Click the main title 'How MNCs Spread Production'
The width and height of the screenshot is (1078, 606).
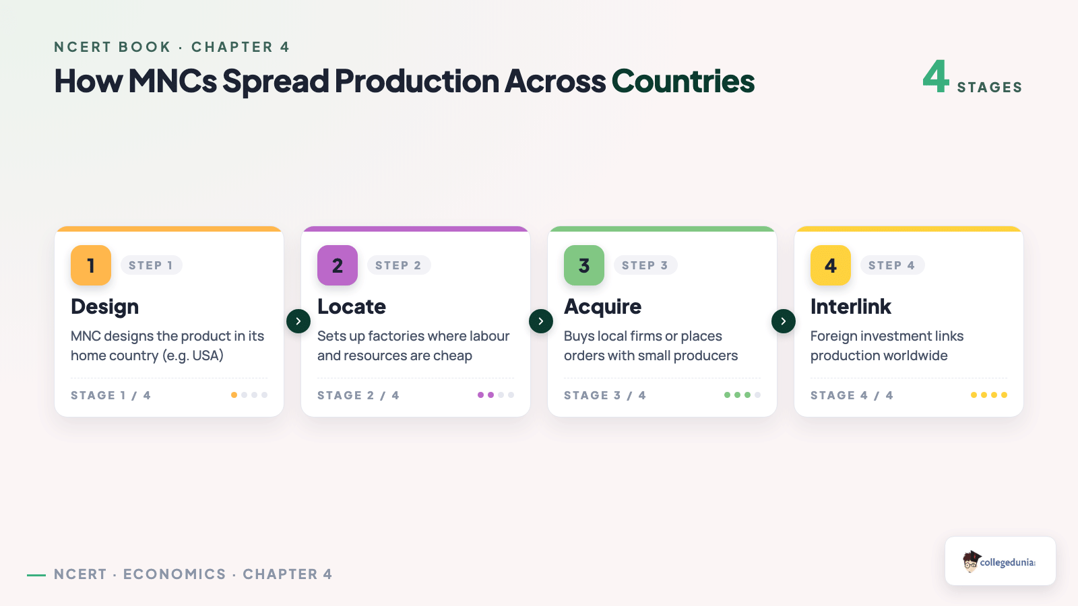[x=404, y=81]
